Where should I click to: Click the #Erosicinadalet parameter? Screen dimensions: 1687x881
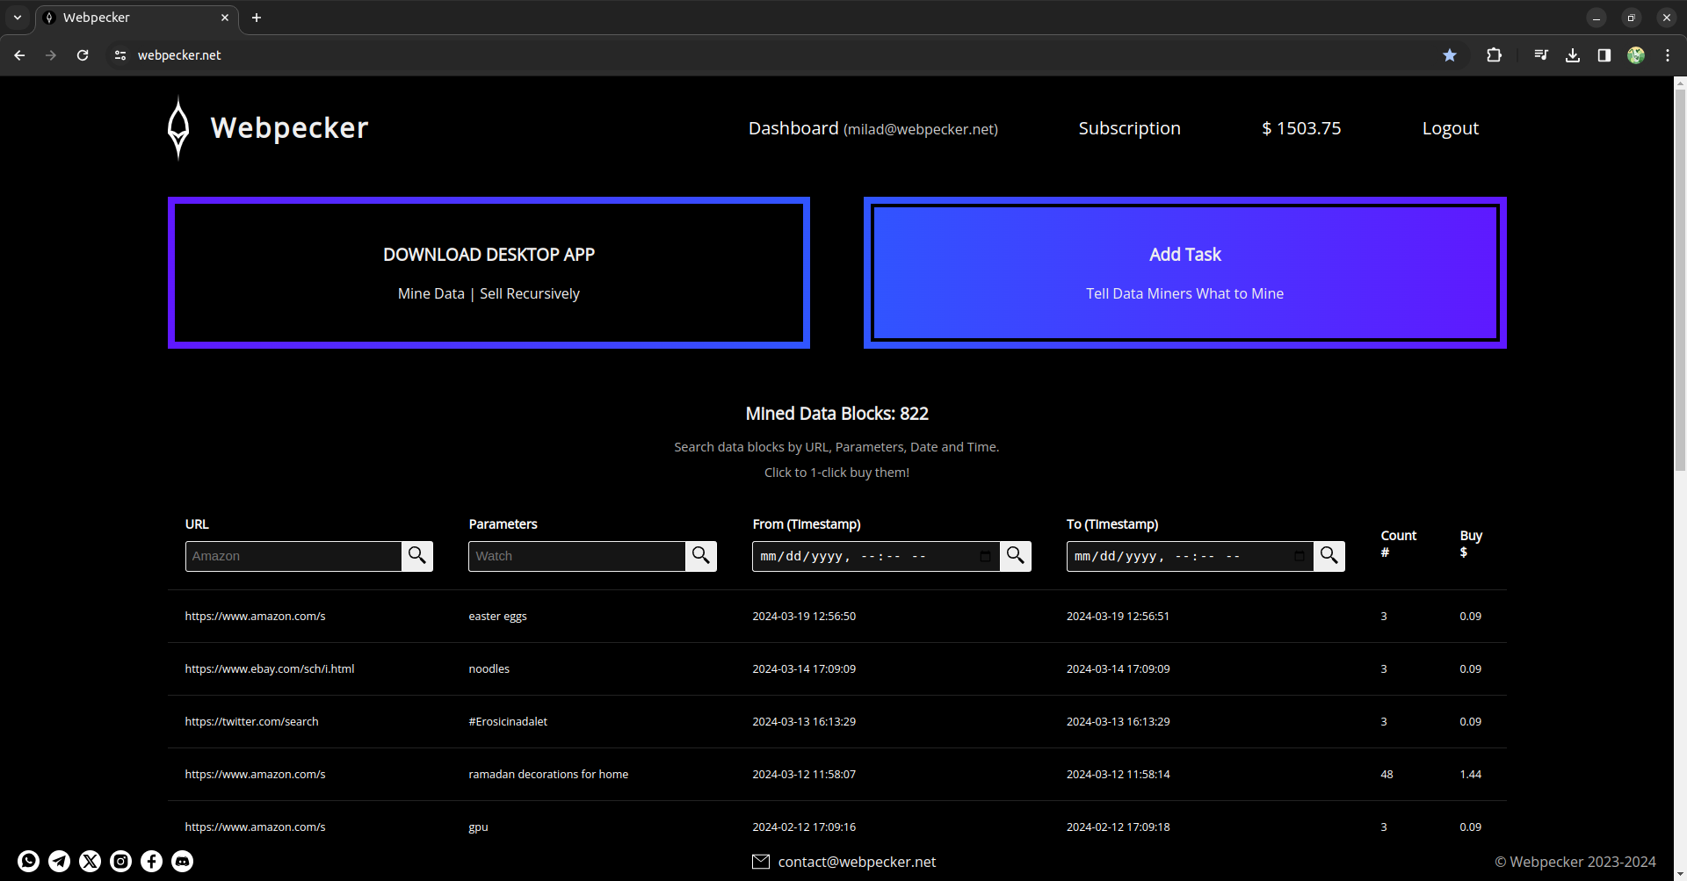click(508, 722)
